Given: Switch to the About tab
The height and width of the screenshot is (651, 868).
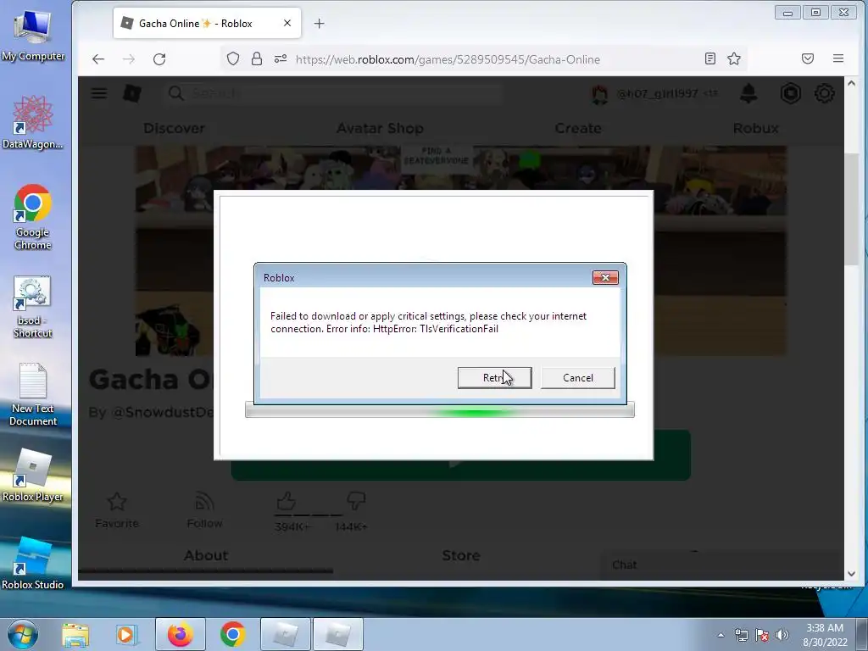Looking at the screenshot, I should [206, 555].
